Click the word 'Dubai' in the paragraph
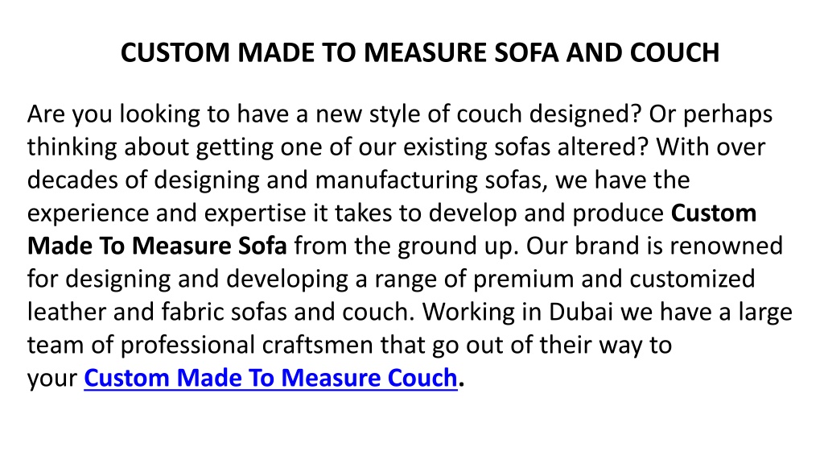This screenshot has width=824, height=464. point(581,312)
